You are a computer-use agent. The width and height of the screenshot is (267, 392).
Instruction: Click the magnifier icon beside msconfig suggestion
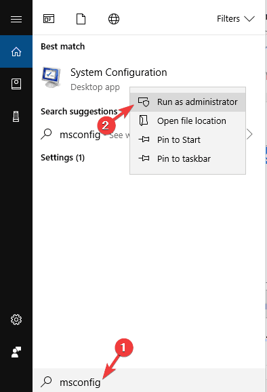[46, 134]
